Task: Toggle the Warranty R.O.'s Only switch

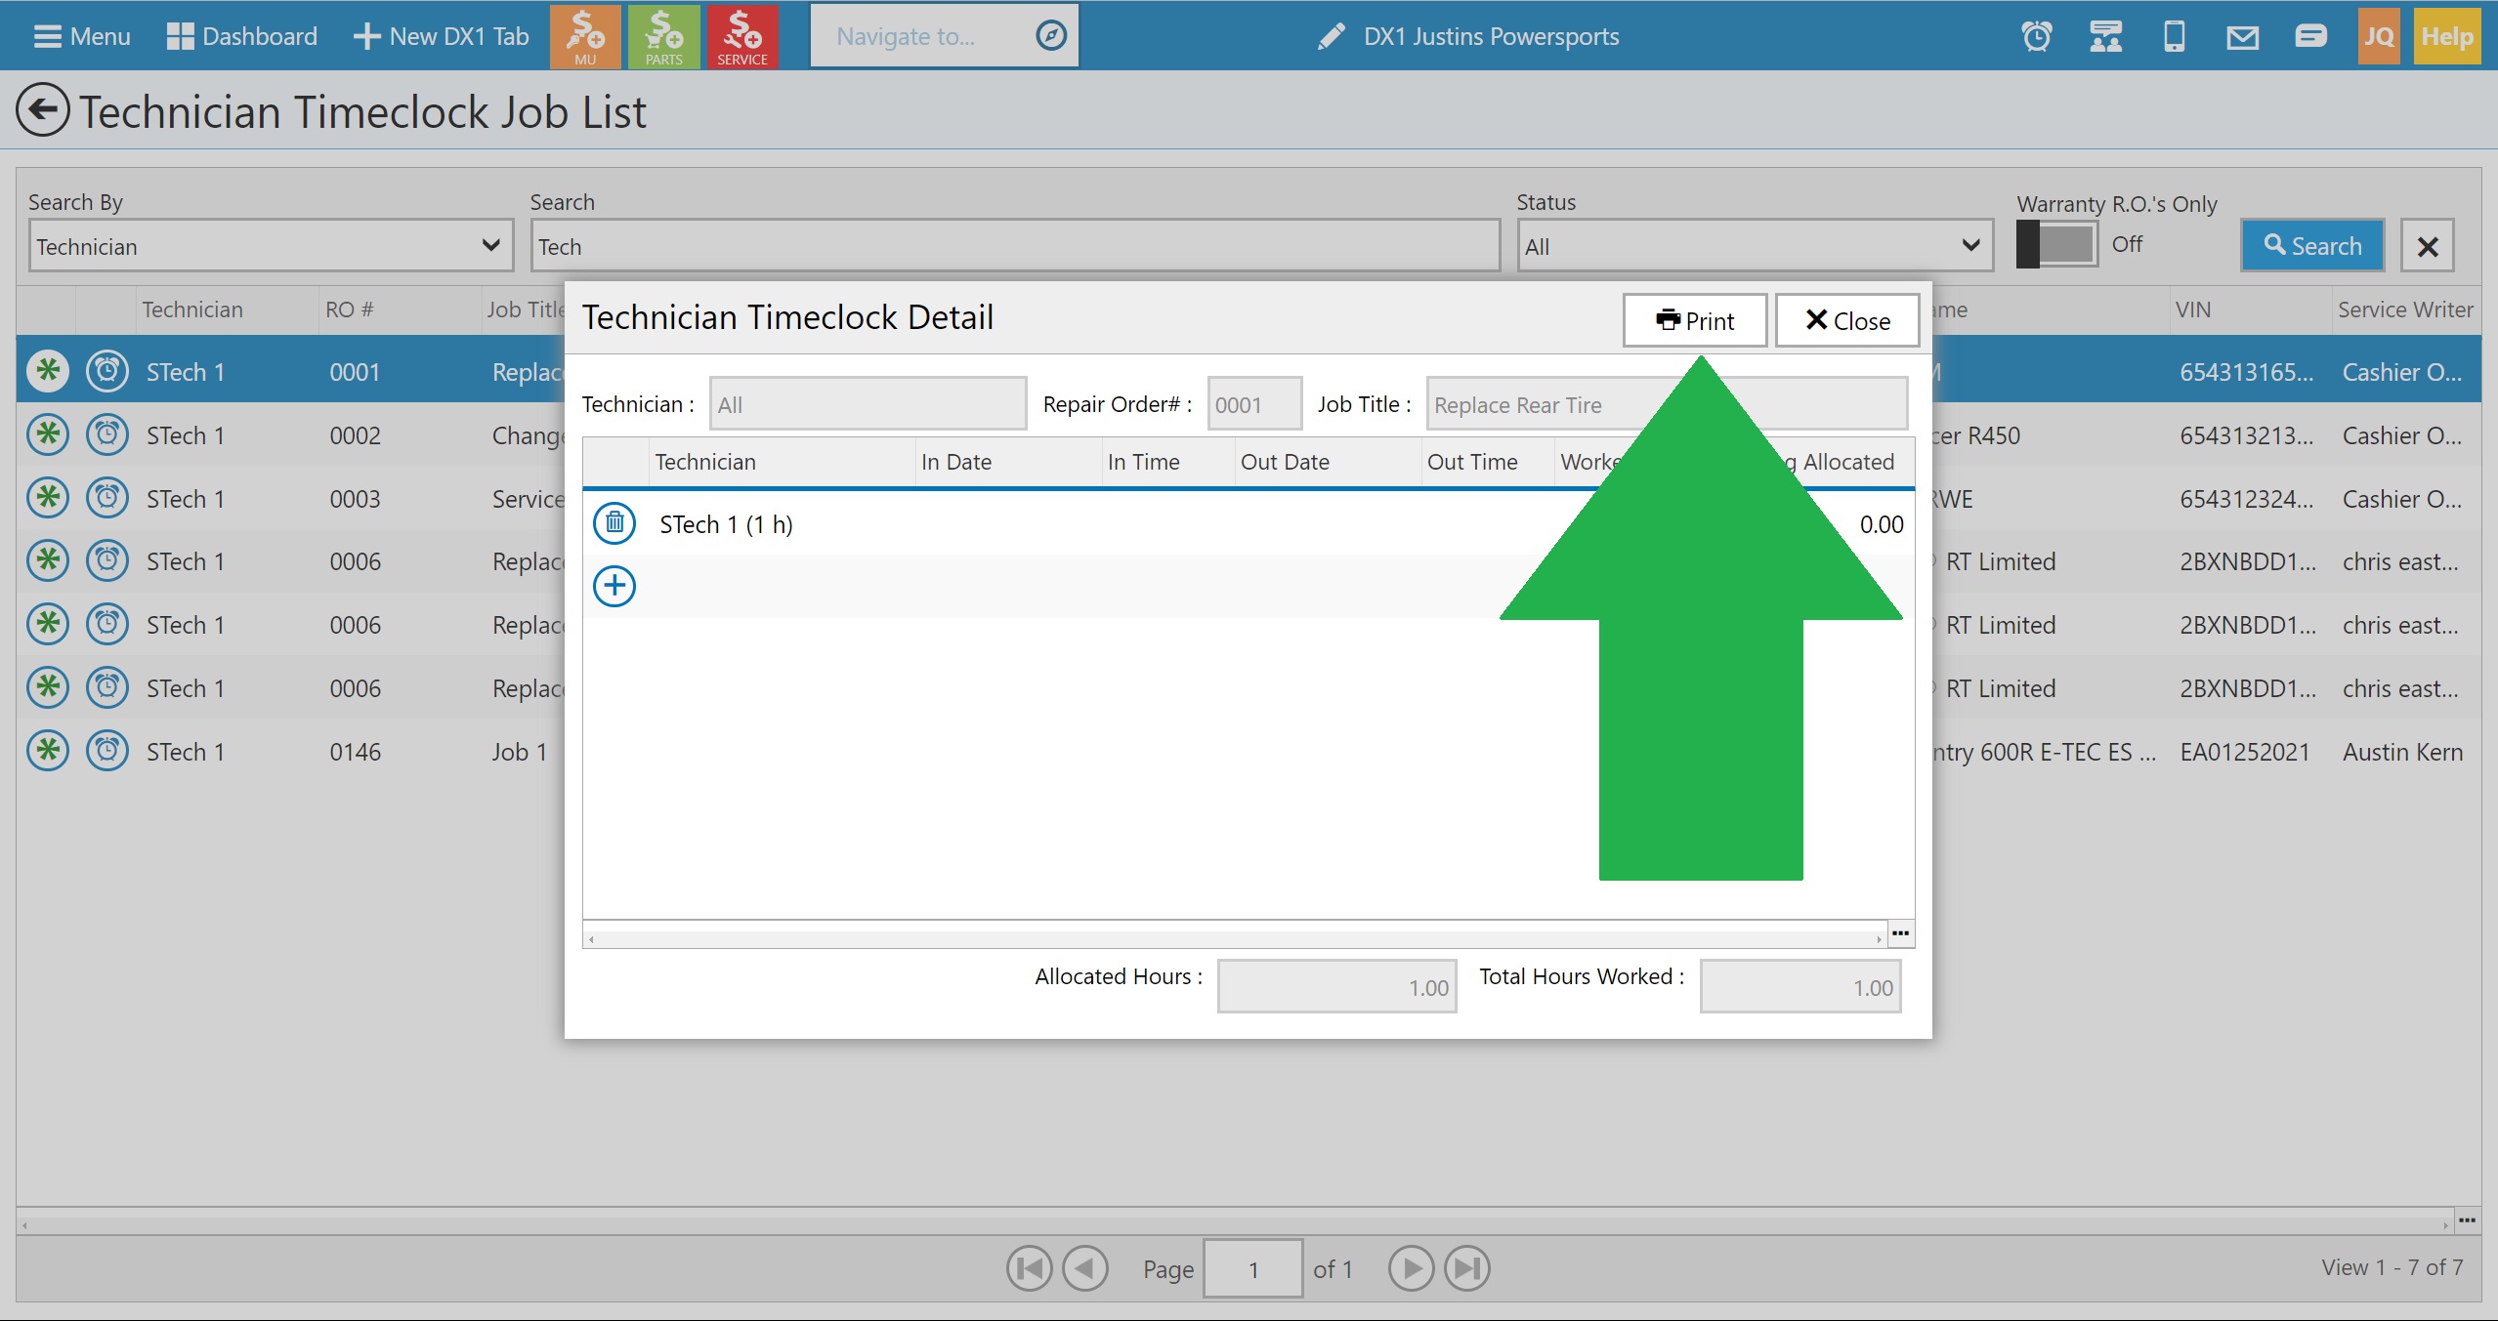Action: click(x=2056, y=244)
